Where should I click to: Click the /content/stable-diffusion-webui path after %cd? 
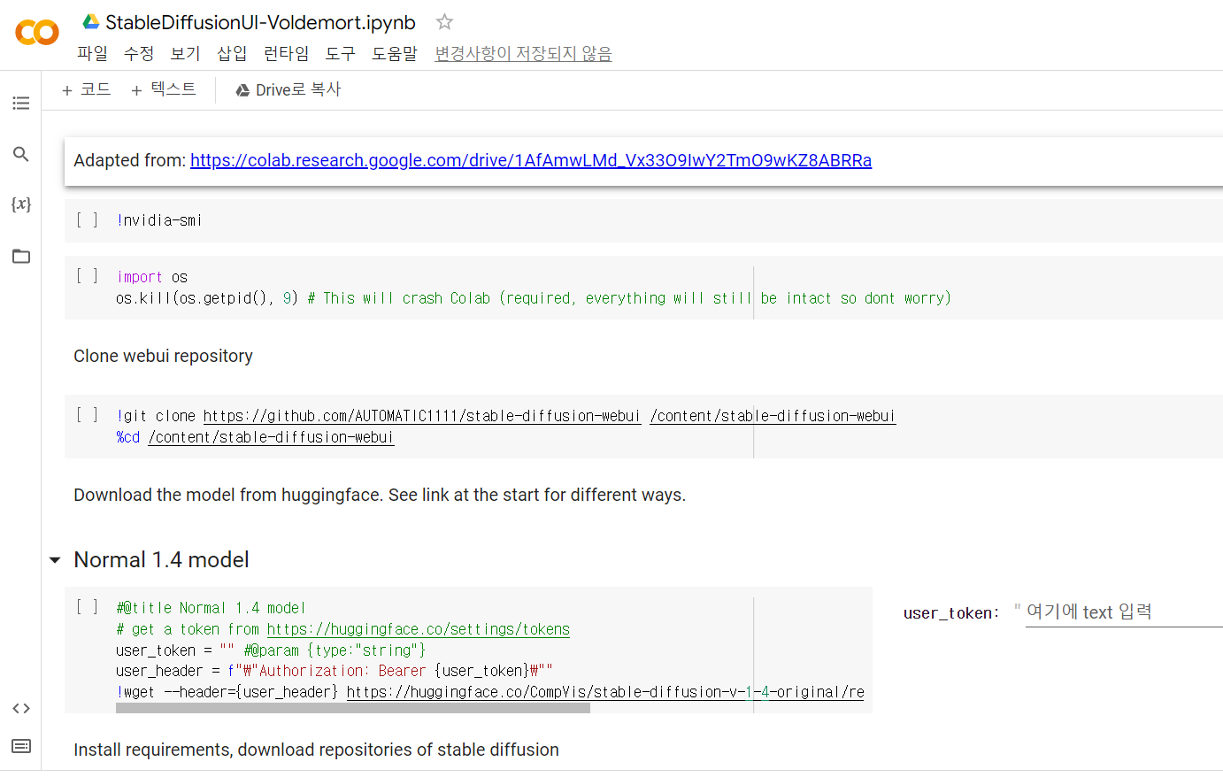(x=271, y=437)
